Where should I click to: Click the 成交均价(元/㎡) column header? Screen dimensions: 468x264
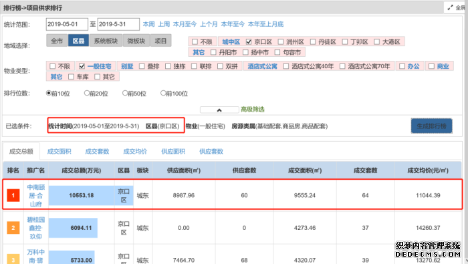pyautogui.click(x=428, y=170)
